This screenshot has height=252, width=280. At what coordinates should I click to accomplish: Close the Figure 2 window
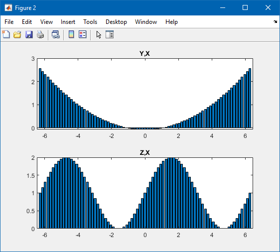pos(268,7)
